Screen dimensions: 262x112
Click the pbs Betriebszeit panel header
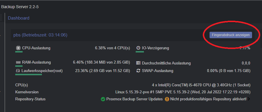click(x=40, y=35)
